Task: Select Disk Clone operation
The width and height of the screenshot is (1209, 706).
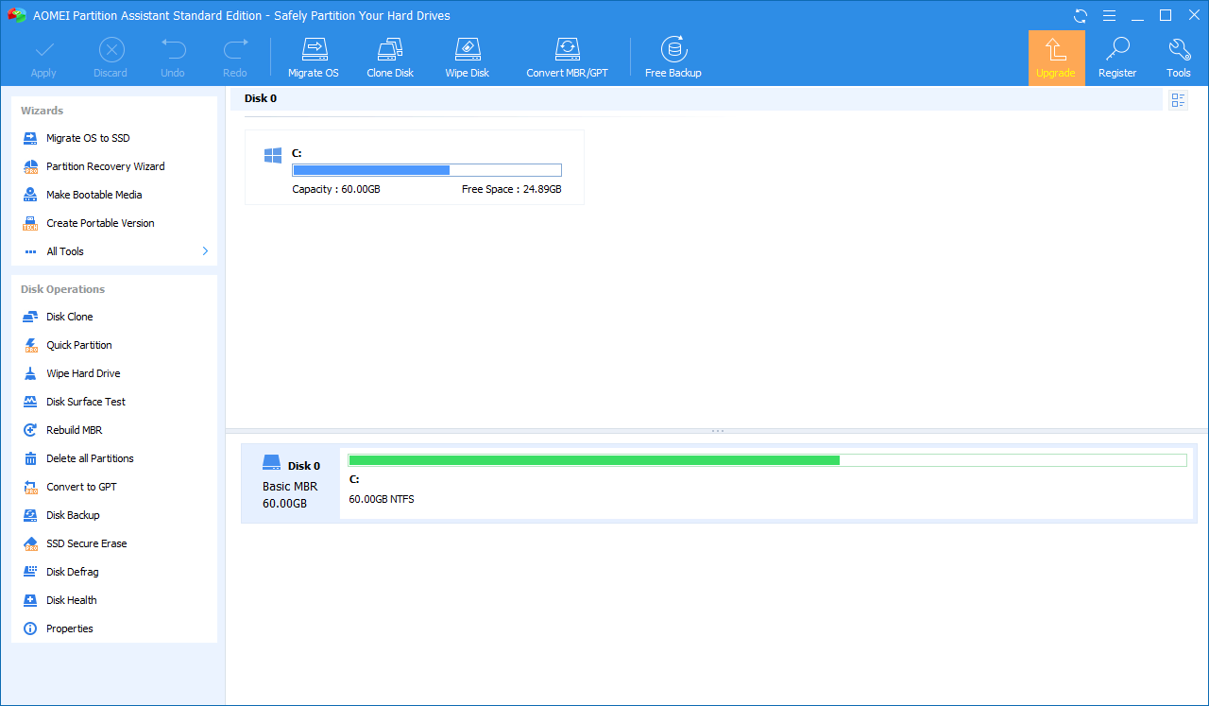Action: pos(70,317)
